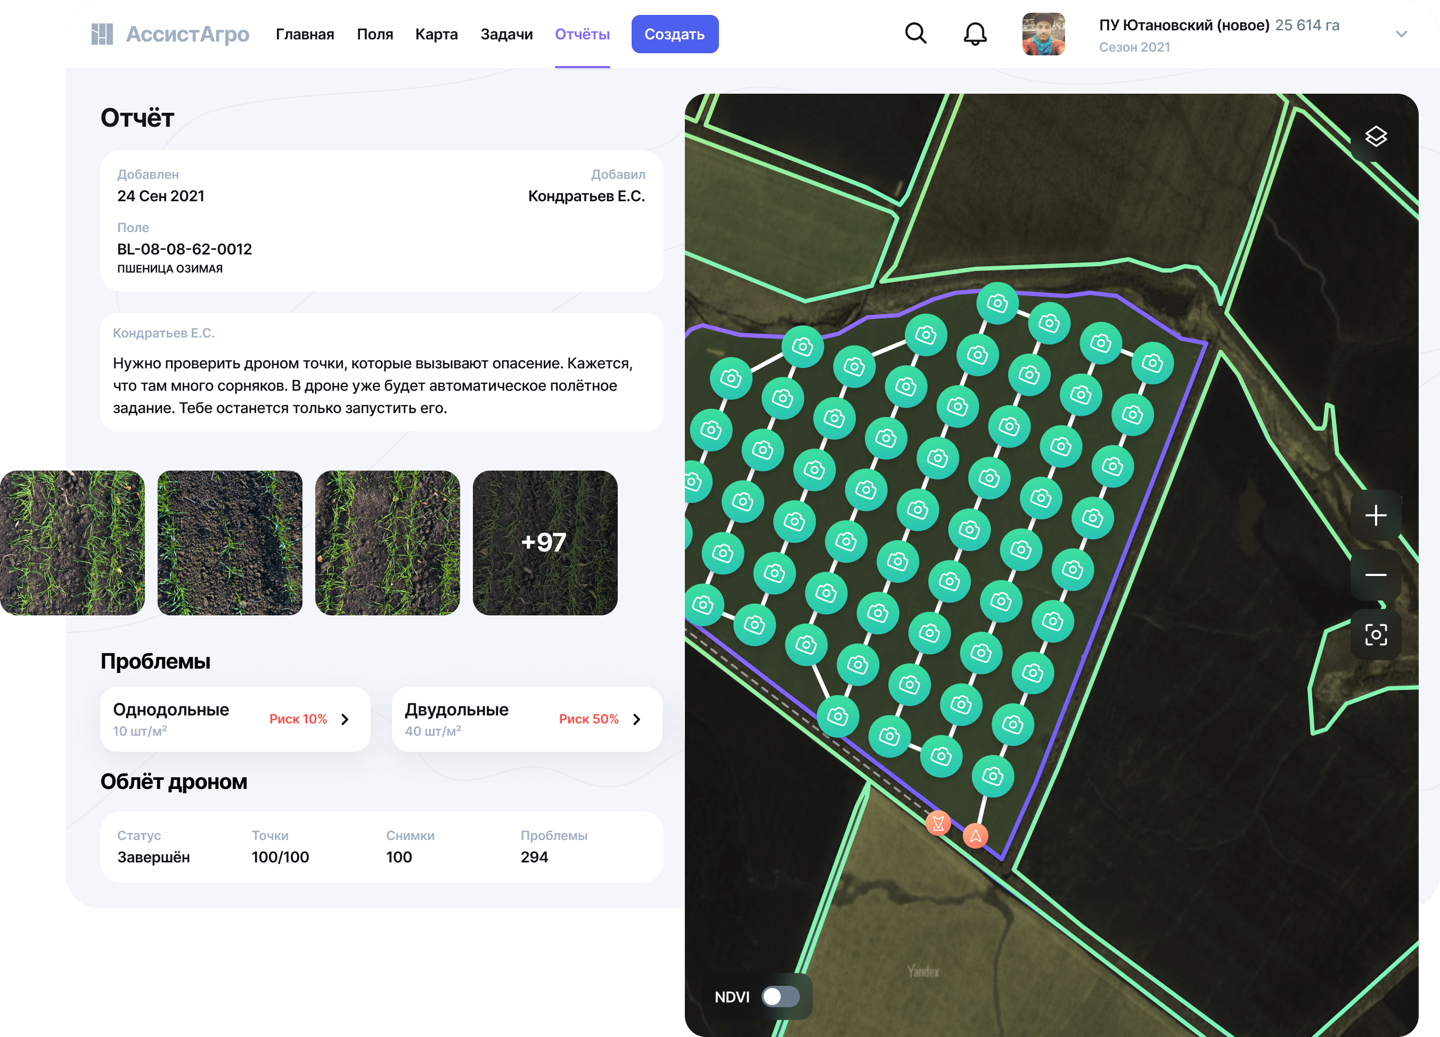Click the orange drone start marker
The width and height of the screenshot is (1440, 1037).
(975, 836)
